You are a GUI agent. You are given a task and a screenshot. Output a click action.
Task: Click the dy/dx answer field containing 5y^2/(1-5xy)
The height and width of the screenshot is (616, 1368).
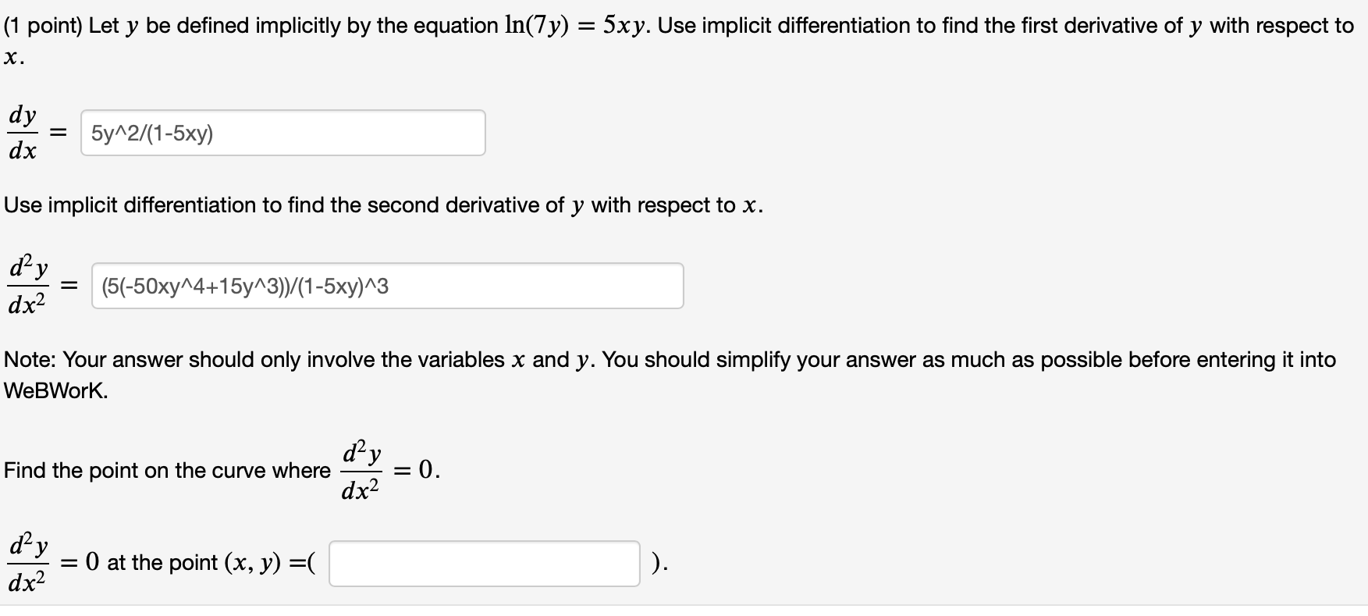click(282, 133)
